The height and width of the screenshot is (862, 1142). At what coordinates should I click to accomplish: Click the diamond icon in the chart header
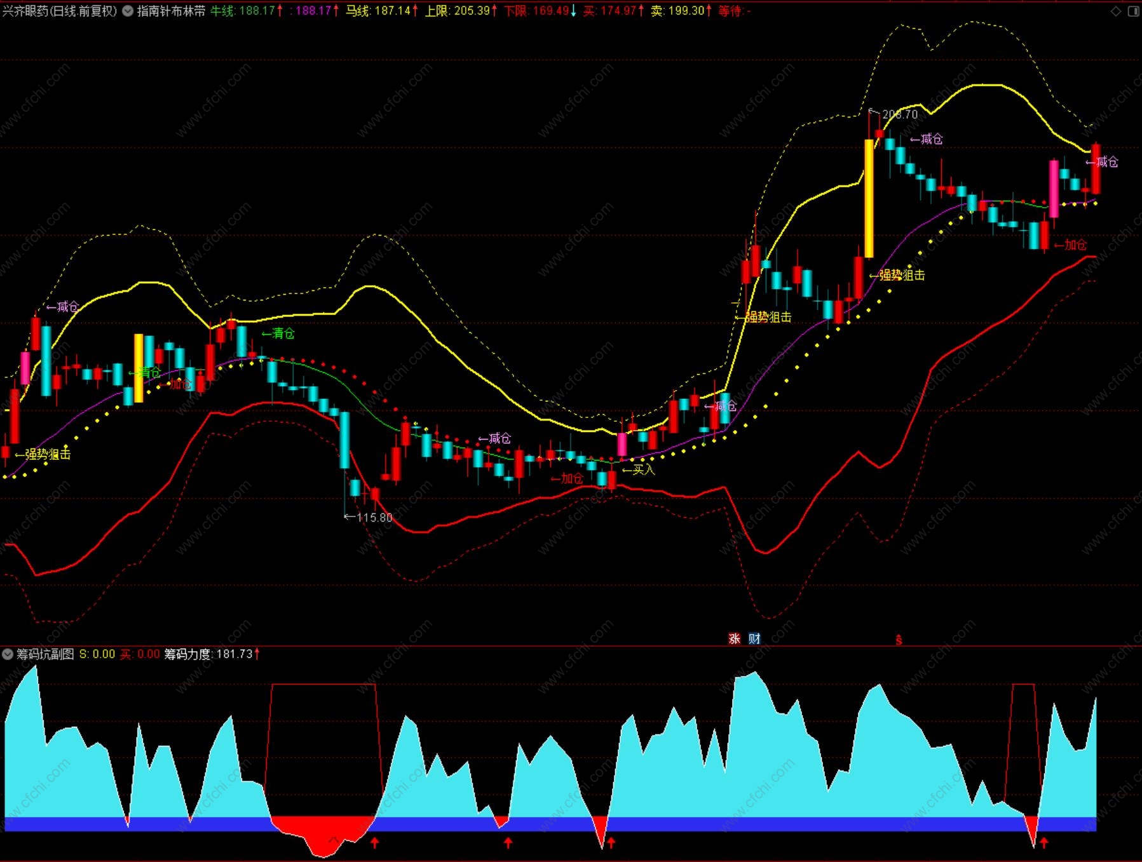[1116, 11]
